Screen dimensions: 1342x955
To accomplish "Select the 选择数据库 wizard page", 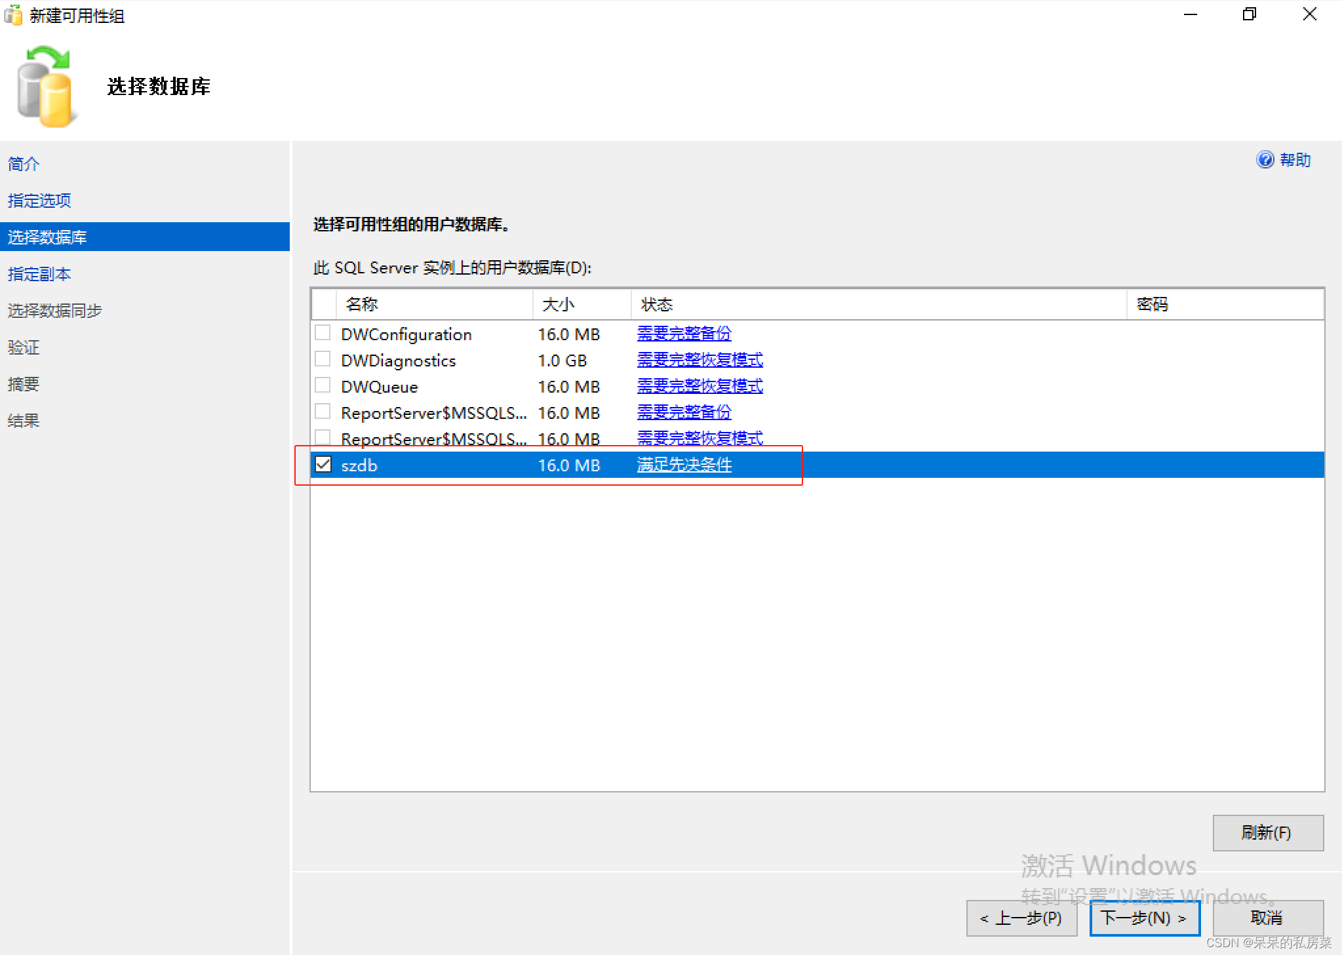I will point(145,237).
